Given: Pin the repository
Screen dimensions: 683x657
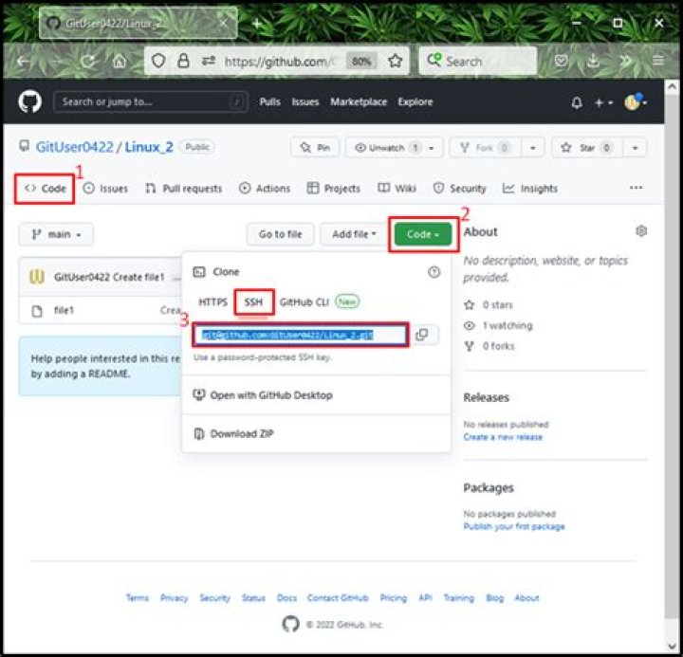Looking at the screenshot, I should coord(315,148).
